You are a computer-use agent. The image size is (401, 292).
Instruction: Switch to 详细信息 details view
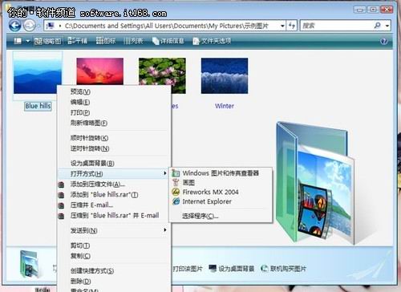click(x=168, y=41)
